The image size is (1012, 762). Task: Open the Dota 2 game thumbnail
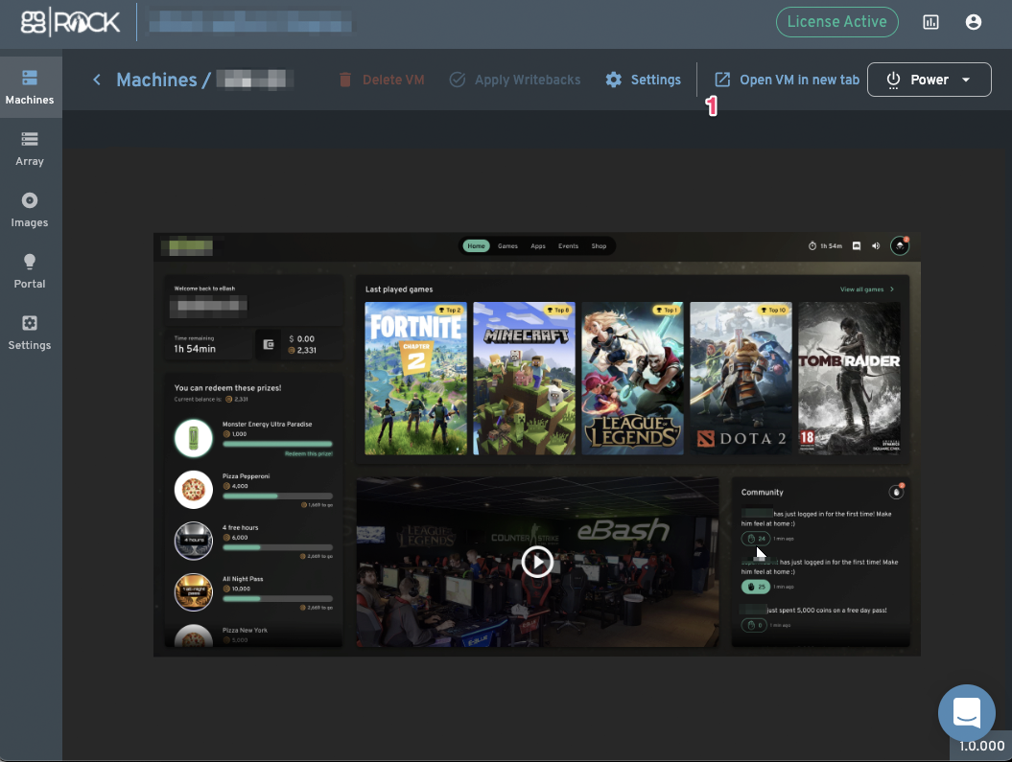[741, 379]
